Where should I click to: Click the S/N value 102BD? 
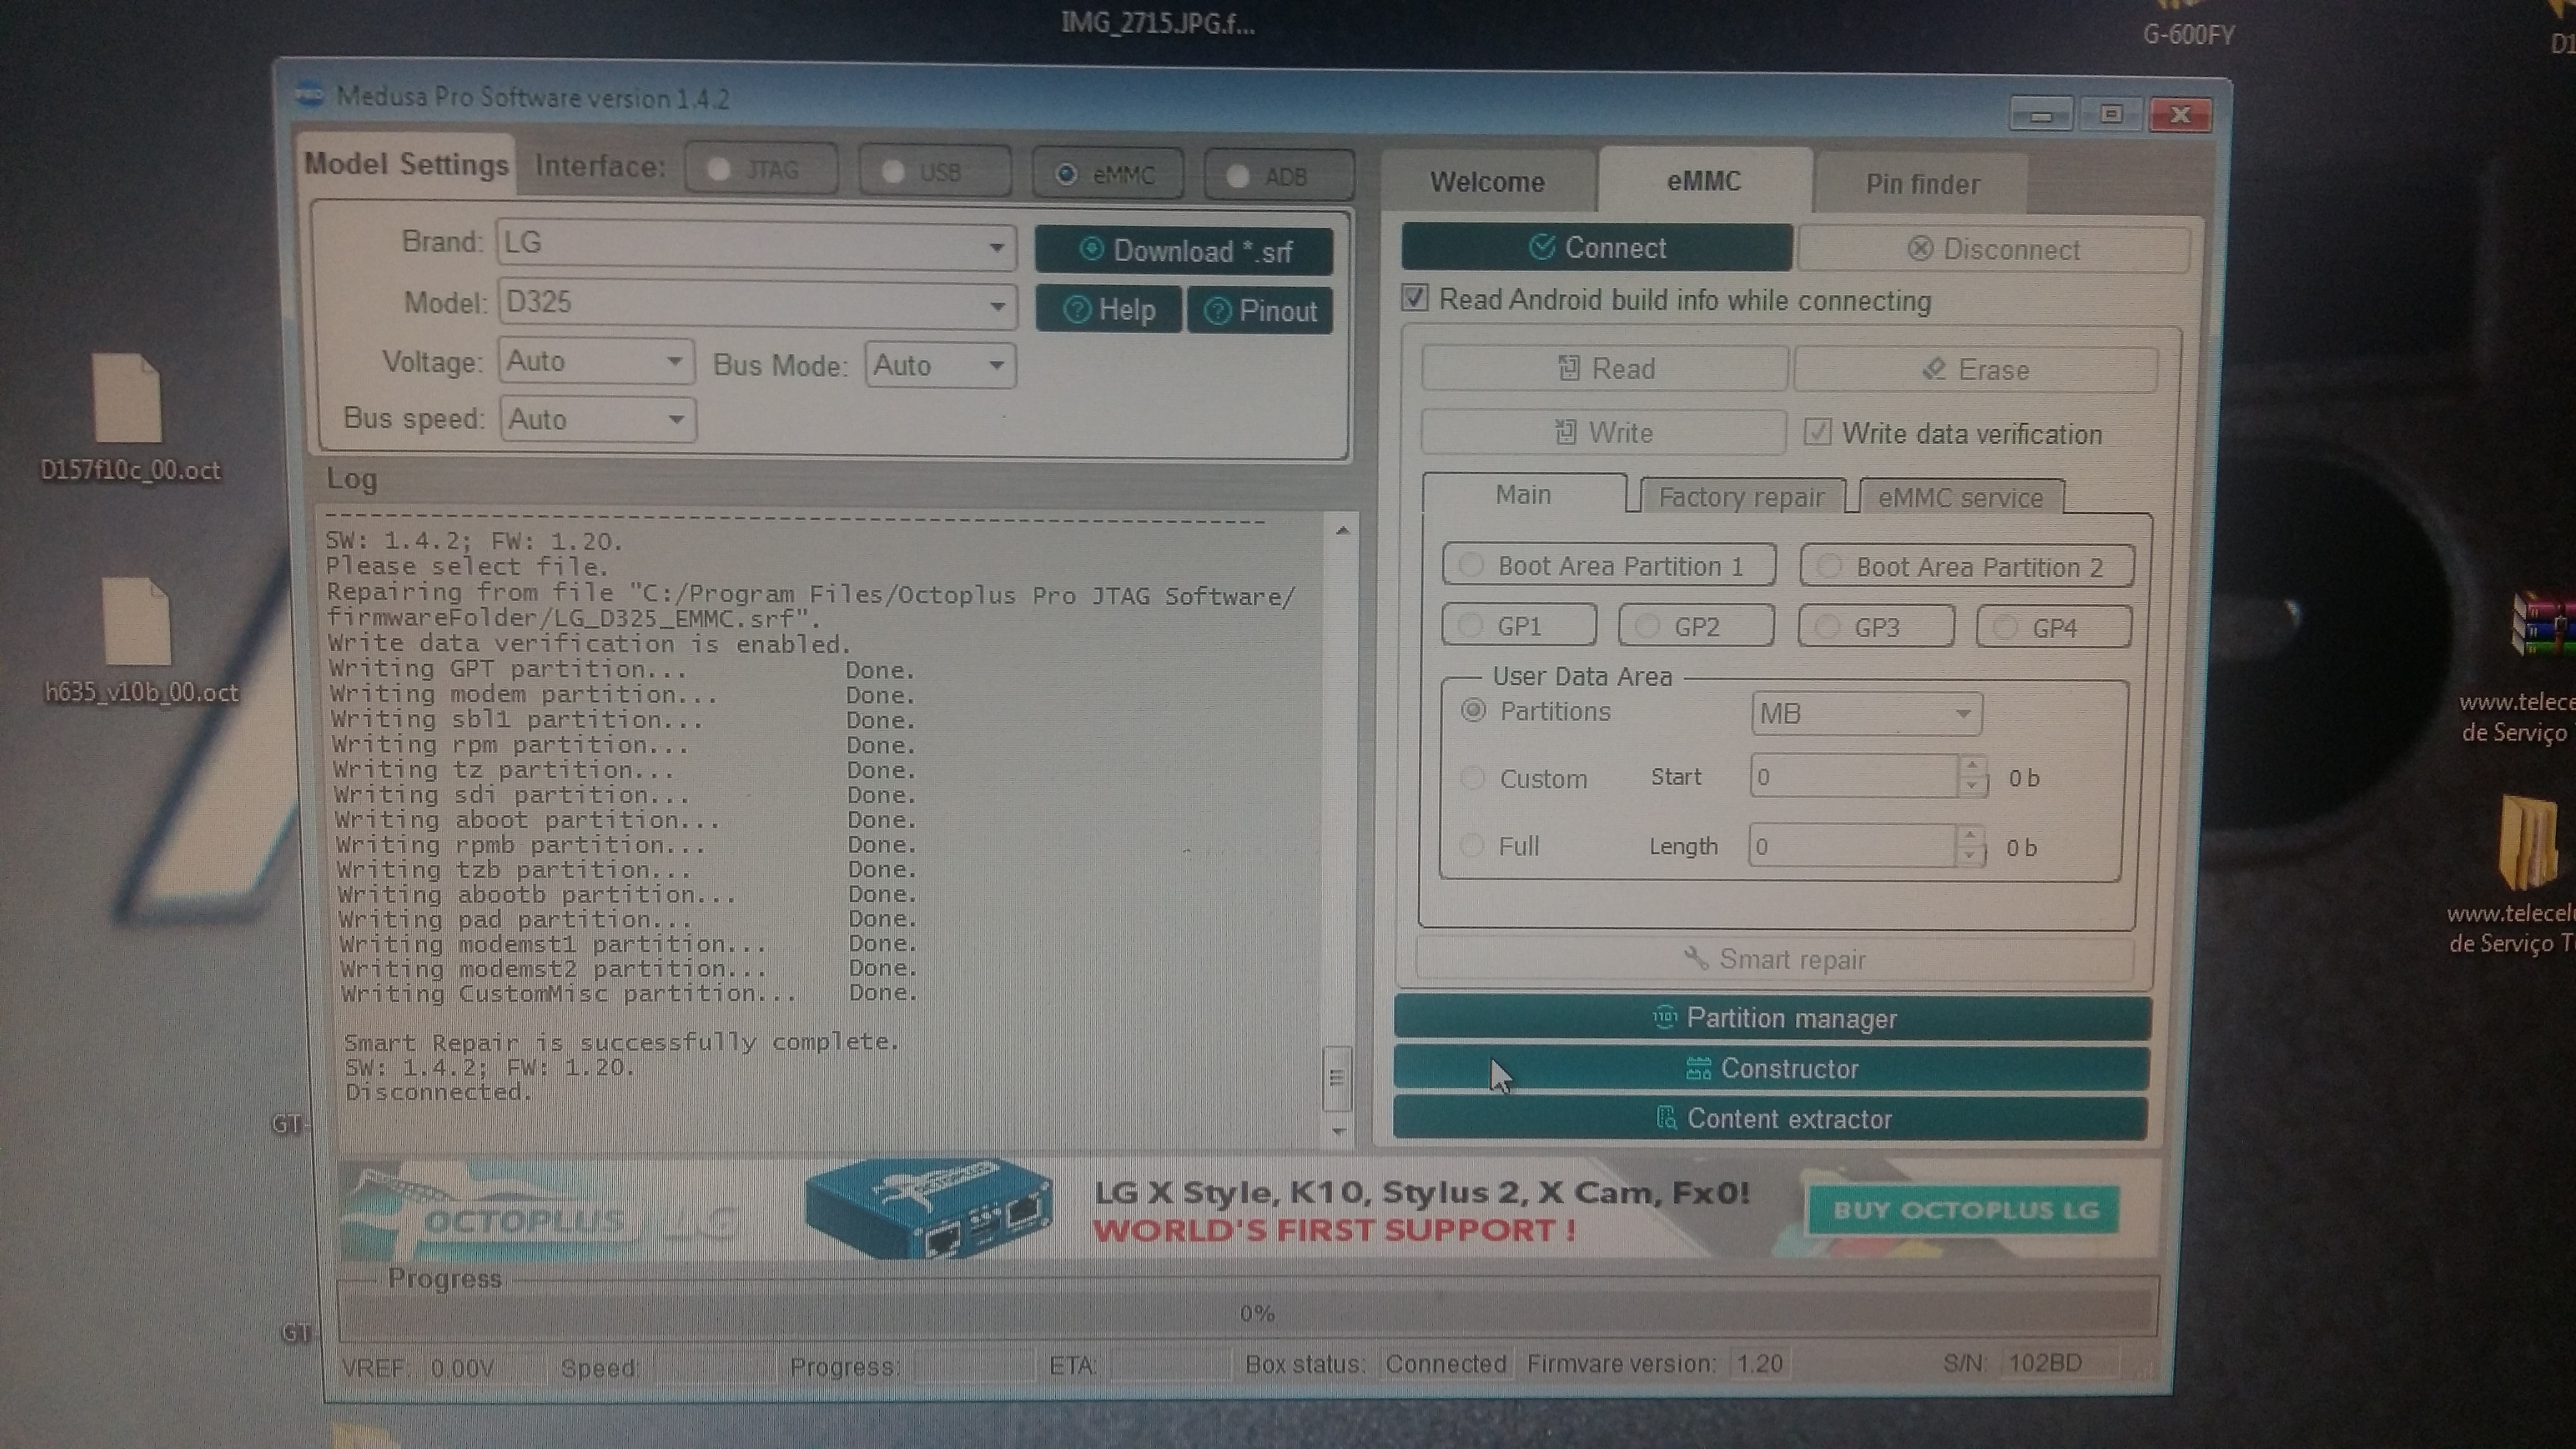(2045, 1362)
